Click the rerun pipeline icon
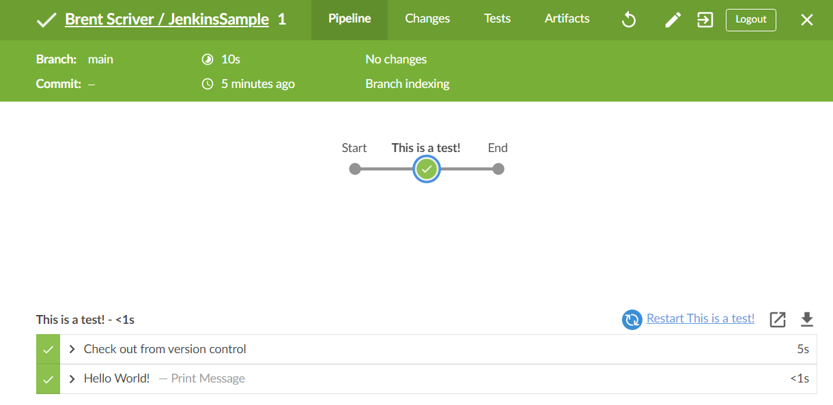This screenshot has width=833, height=405. 629,20
